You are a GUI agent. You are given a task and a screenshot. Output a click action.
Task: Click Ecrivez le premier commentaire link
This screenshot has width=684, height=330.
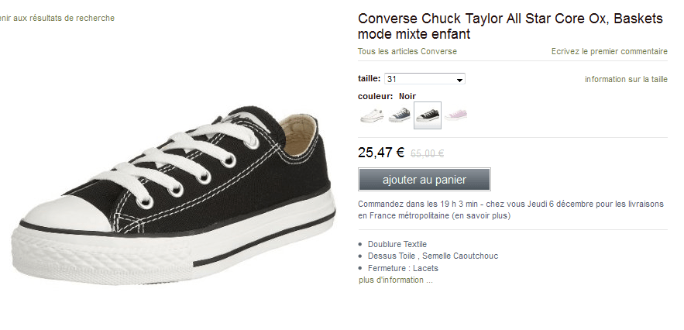point(609,52)
